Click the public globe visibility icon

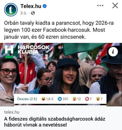33,13
